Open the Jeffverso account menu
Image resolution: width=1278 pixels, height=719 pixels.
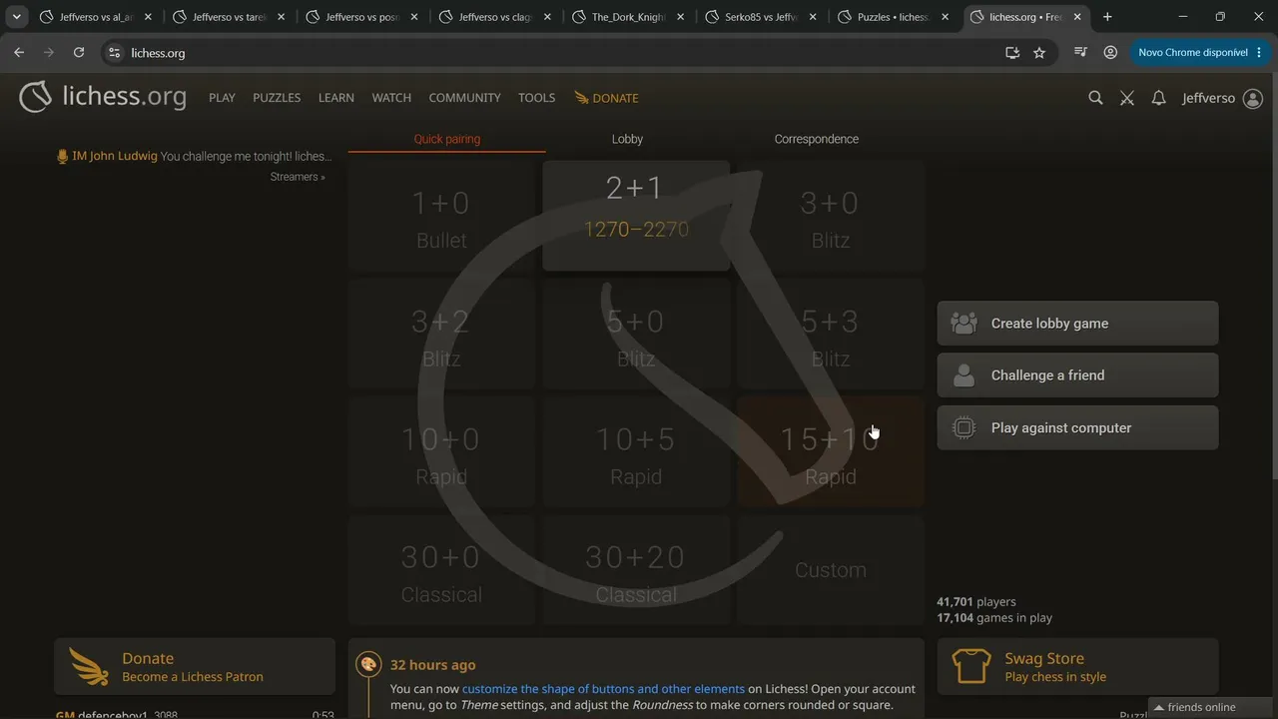point(1222,98)
